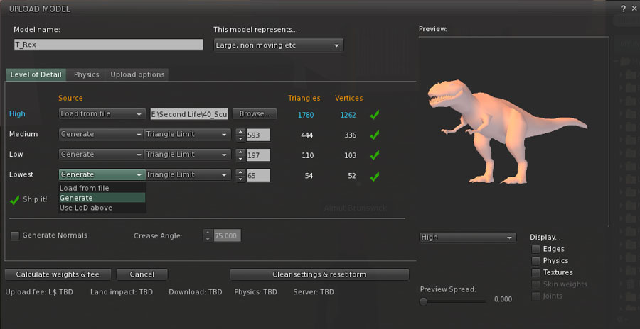Toggle the Edges display checkbox
Screen dimensions: 640x329
535,249
